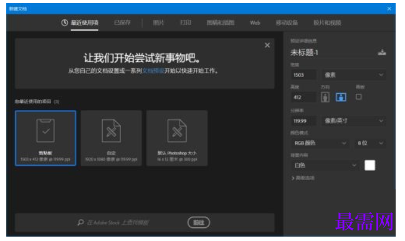Click the document icon in 自定 card
The height and width of the screenshot is (241, 405).
pyautogui.click(x=112, y=130)
